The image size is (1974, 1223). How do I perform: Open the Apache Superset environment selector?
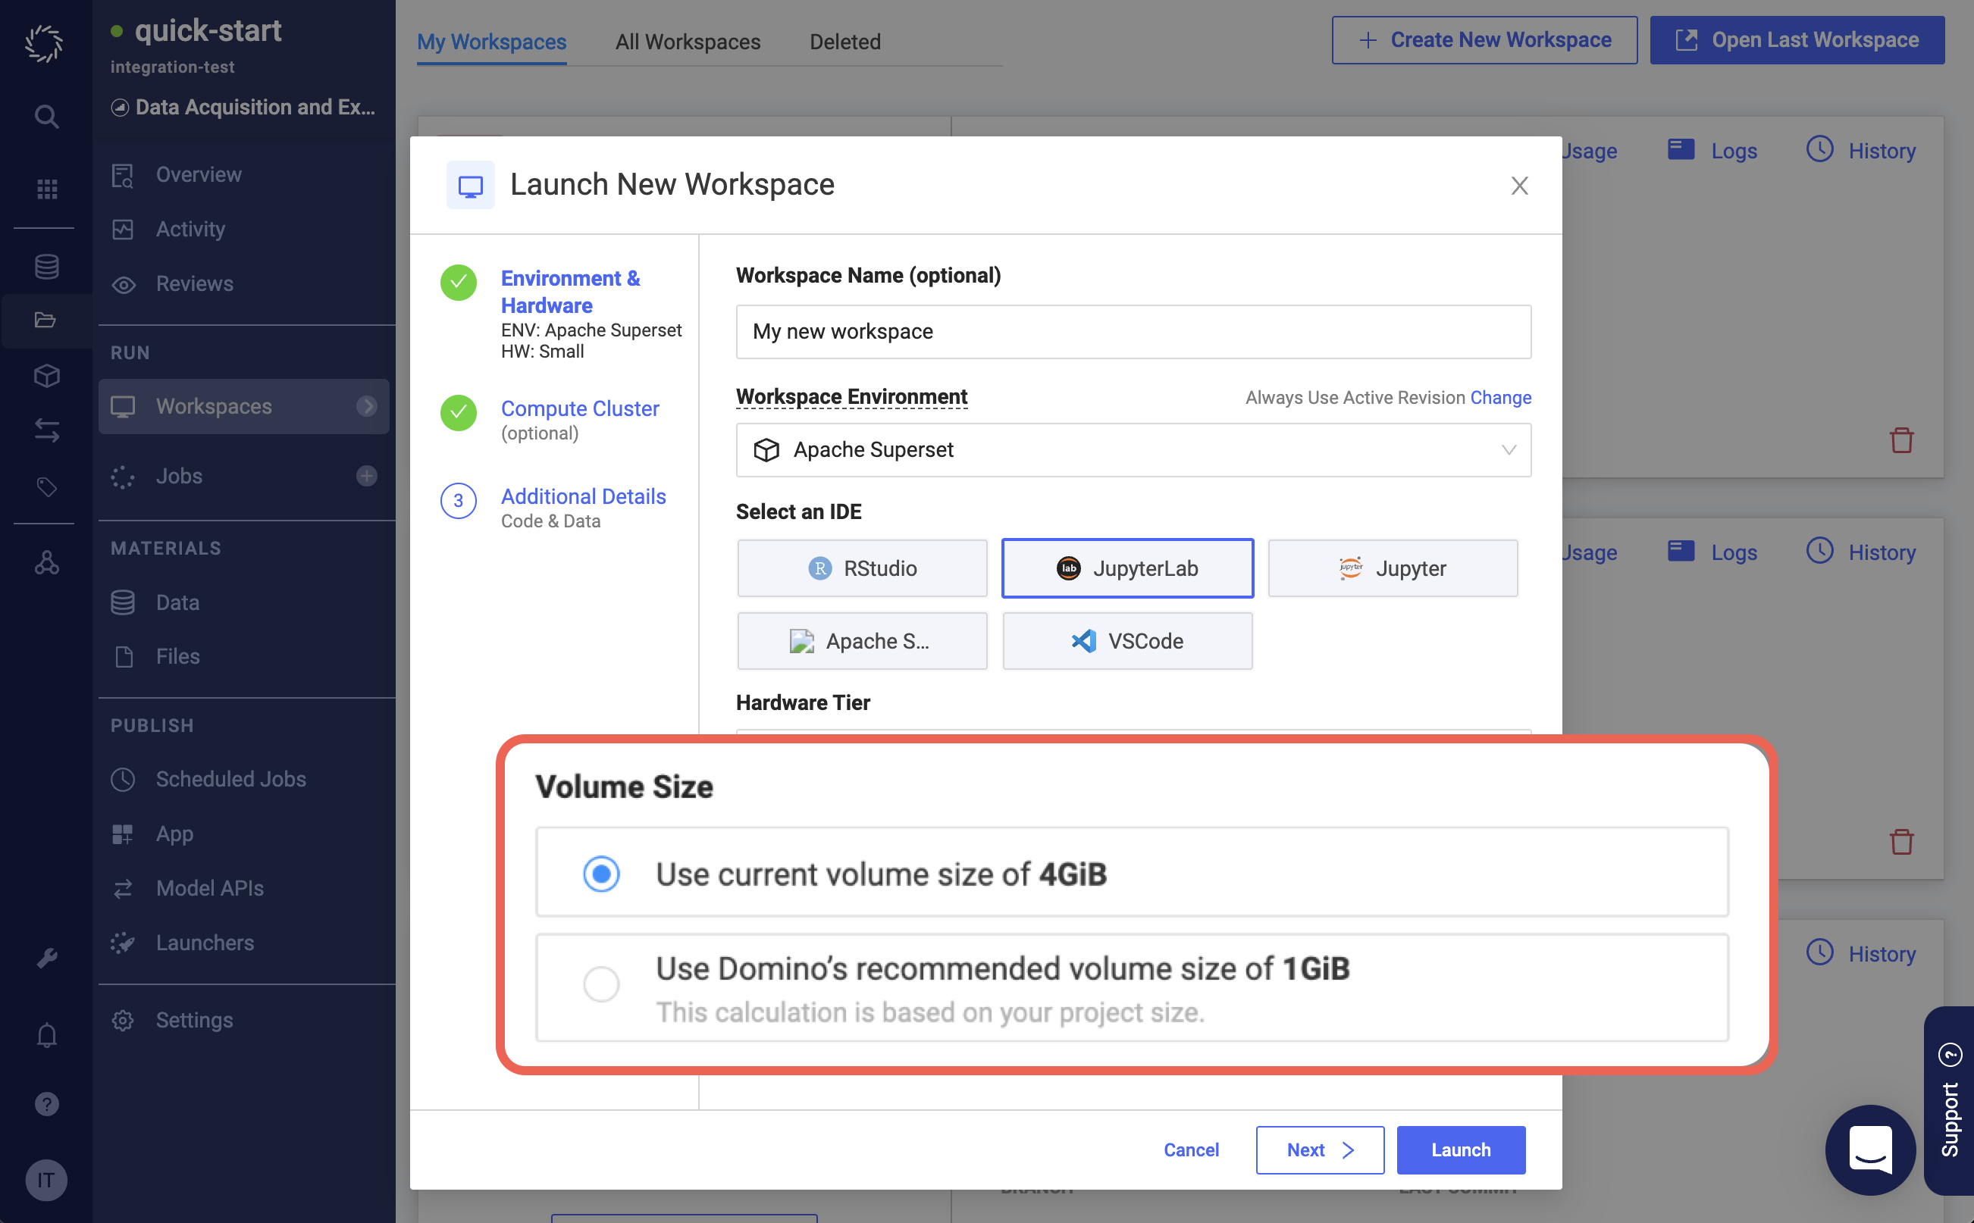point(1133,449)
